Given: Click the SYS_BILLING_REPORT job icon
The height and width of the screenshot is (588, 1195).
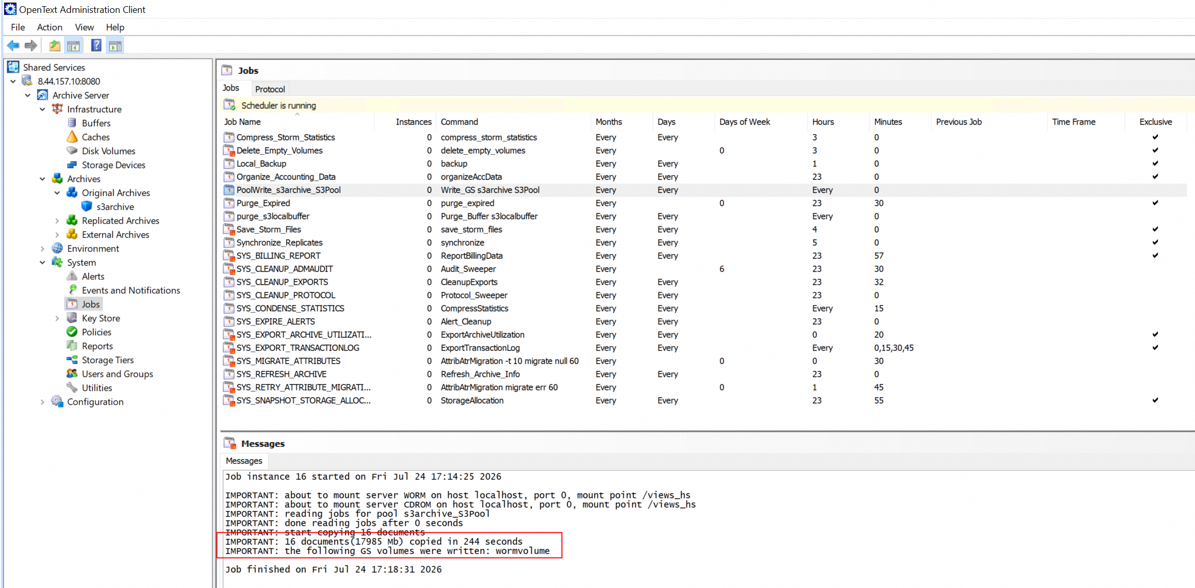Looking at the screenshot, I should 229,256.
